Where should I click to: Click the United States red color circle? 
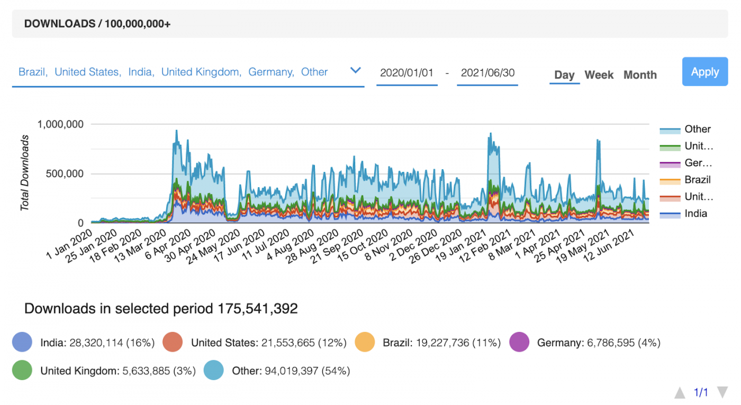coord(173,342)
